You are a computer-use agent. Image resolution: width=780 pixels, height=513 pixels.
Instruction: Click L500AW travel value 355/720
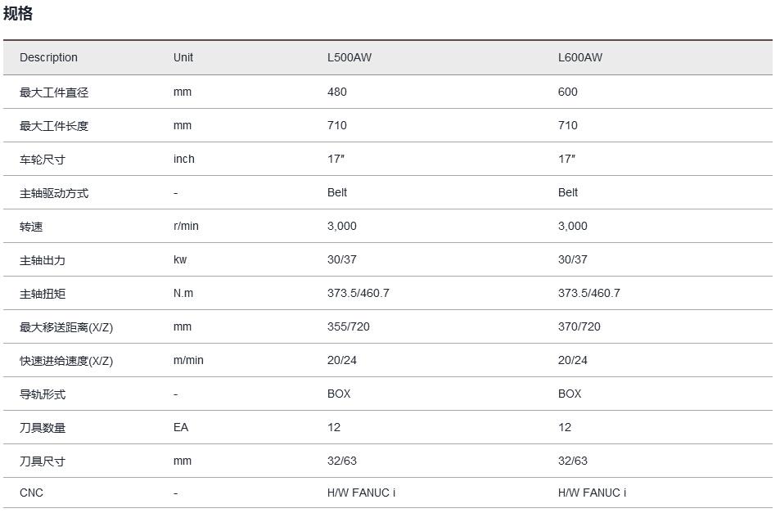348,326
